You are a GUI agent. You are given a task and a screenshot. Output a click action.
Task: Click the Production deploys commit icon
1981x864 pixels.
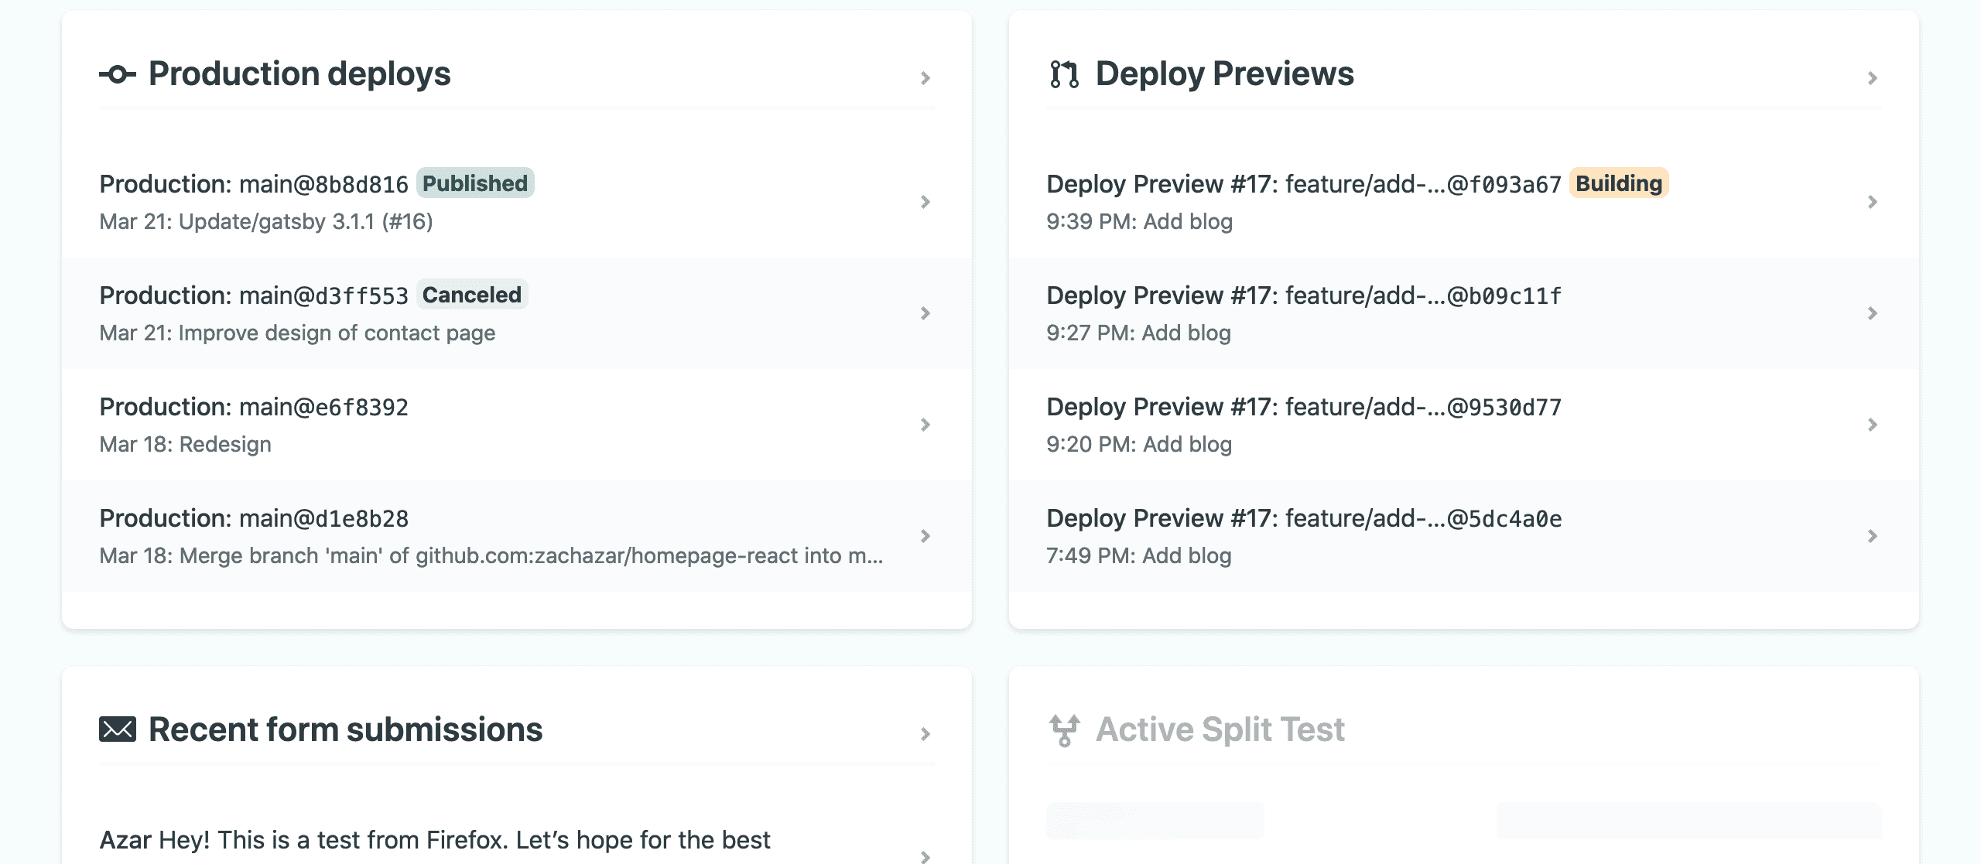[118, 74]
